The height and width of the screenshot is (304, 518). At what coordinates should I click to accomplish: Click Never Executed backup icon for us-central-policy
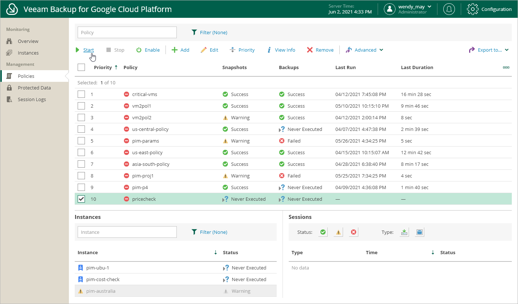point(281,129)
